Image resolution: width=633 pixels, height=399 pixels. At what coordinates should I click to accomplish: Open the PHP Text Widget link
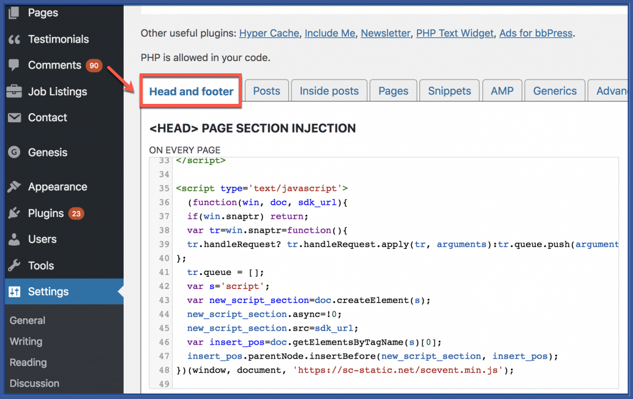pyautogui.click(x=455, y=33)
